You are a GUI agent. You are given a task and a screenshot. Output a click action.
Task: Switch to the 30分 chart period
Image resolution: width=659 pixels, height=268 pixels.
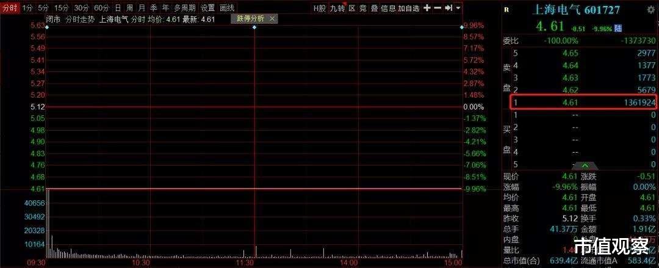82,8
